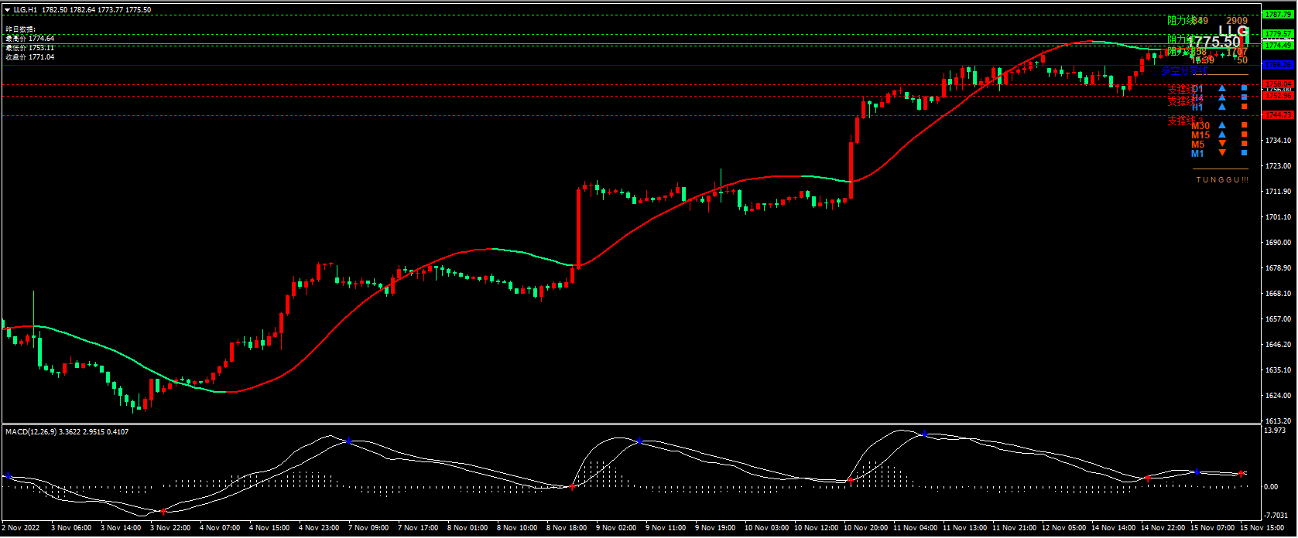This screenshot has width=1298, height=538.
Task: Click the 1668.10 price scale value
Action: (x=1277, y=294)
